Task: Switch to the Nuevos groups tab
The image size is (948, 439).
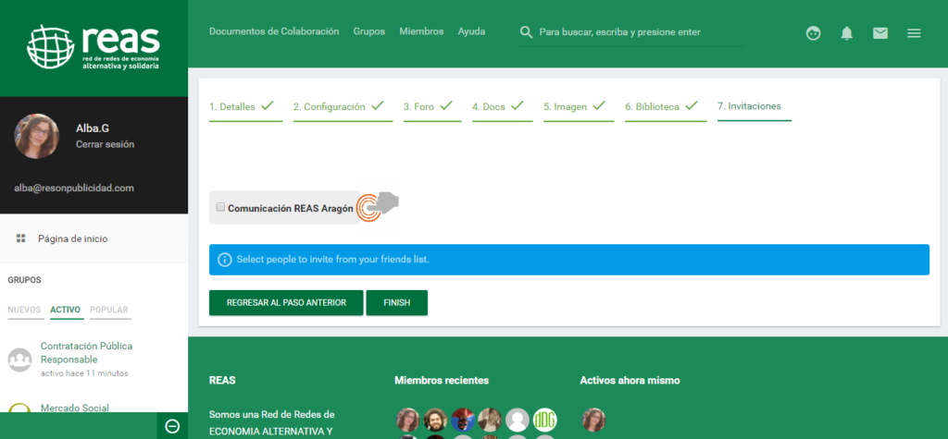Action: (24, 310)
